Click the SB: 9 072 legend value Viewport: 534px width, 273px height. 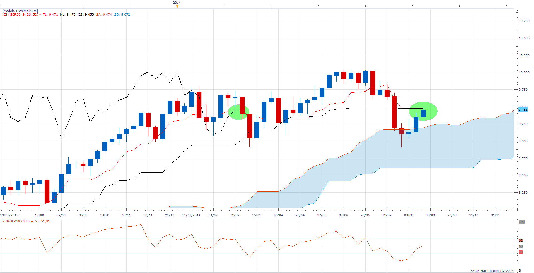[x=122, y=14]
